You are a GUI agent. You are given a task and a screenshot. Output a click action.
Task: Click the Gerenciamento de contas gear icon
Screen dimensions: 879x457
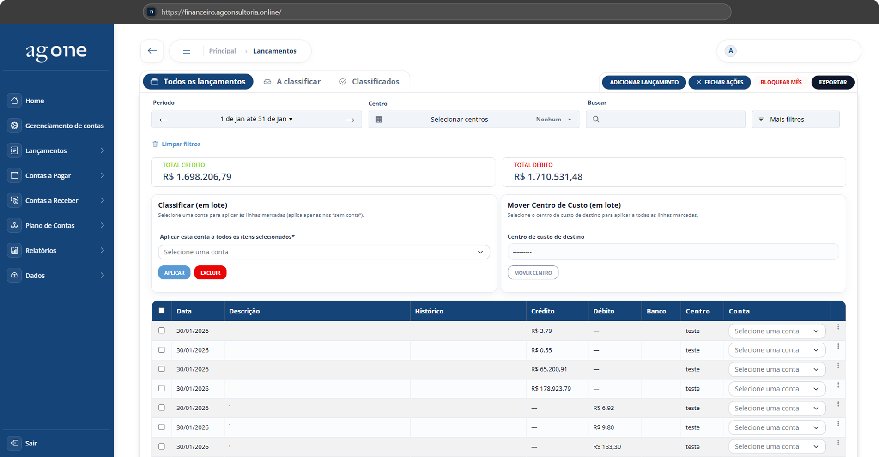coord(15,126)
